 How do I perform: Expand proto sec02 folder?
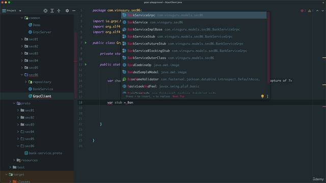pyautogui.click(x=18, y=117)
